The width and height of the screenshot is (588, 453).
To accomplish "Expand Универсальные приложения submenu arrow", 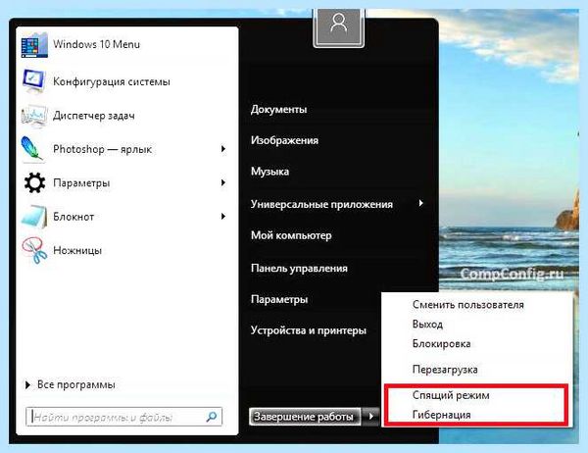I will pos(421,203).
